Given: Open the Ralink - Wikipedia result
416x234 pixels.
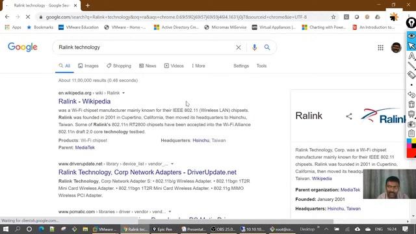Looking at the screenshot, I should [x=84, y=101].
